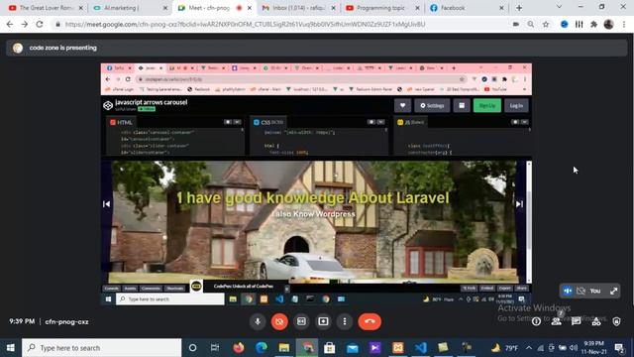Open the Activities shapes icon
Screen dimensions: 634x357
(596, 321)
